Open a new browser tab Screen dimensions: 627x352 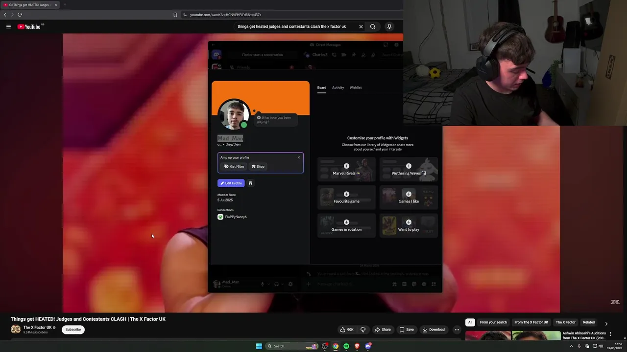click(65, 5)
